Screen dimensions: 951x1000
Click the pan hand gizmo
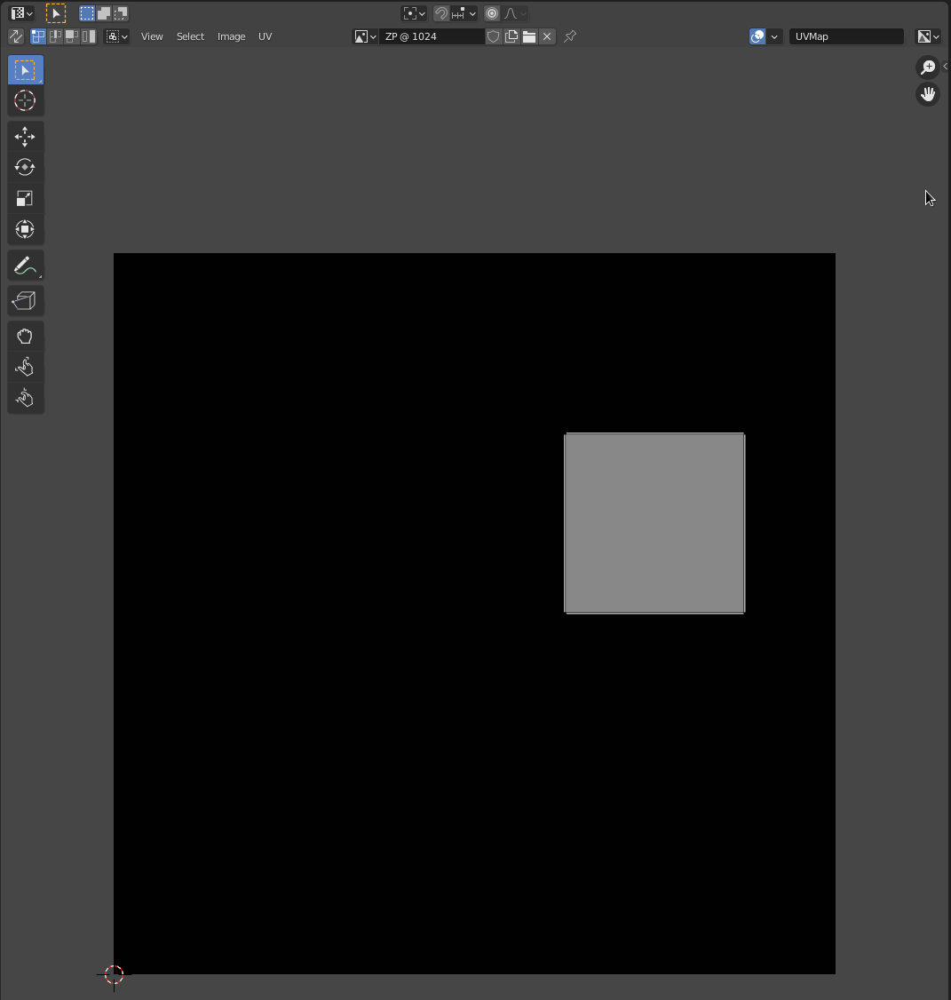928,94
